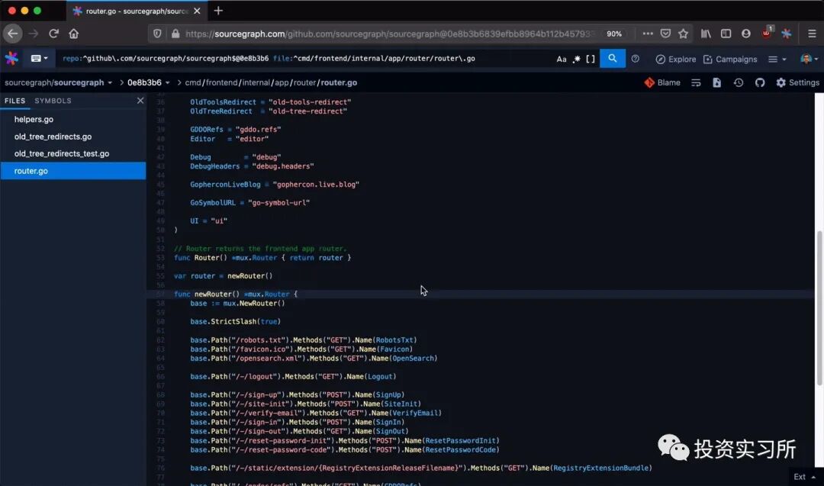The height and width of the screenshot is (486, 824).
Task: Select router.go in the file tree
Action: point(73,171)
